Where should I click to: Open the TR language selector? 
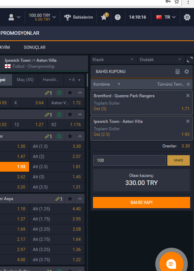tap(166, 17)
